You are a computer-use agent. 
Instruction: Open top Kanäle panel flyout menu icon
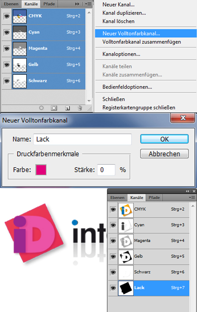click(x=88, y=4)
